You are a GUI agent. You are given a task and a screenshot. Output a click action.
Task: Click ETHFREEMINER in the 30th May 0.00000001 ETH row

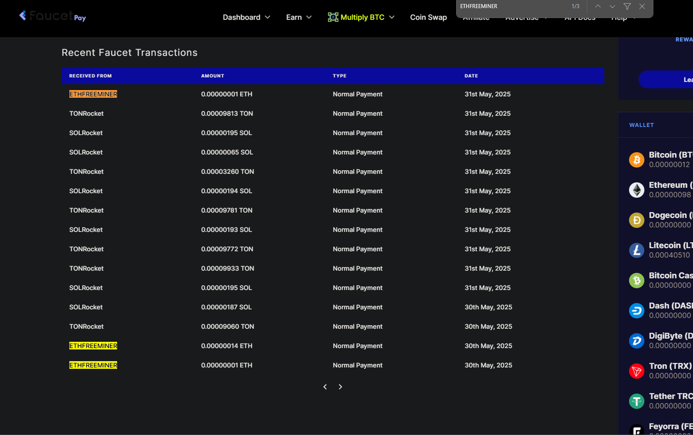coord(93,365)
